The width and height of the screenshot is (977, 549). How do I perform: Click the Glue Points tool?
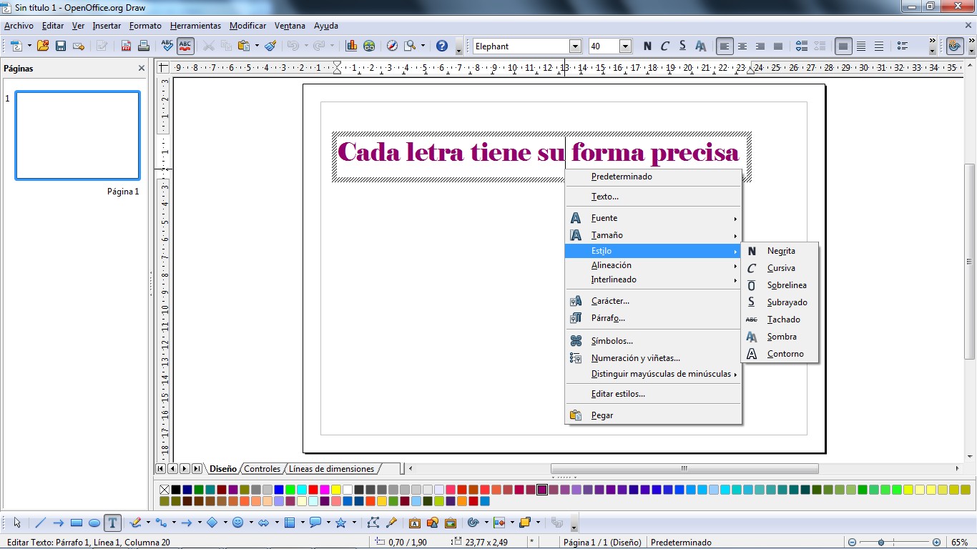pos(391,523)
